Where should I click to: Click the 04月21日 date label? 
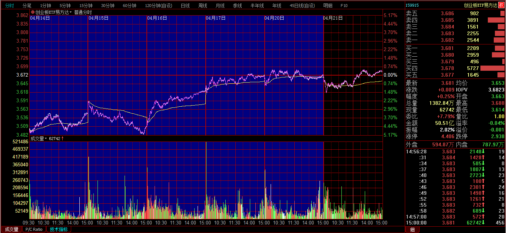click(333, 18)
